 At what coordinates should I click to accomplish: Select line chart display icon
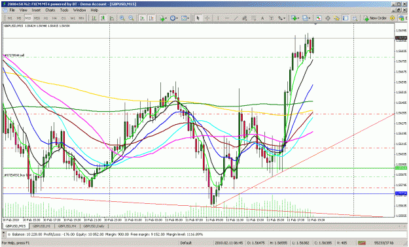tap(112, 18)
